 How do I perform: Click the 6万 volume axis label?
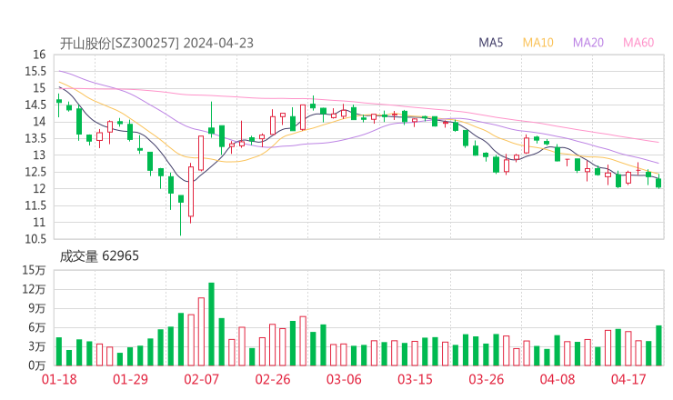click(x=37, y=327)
